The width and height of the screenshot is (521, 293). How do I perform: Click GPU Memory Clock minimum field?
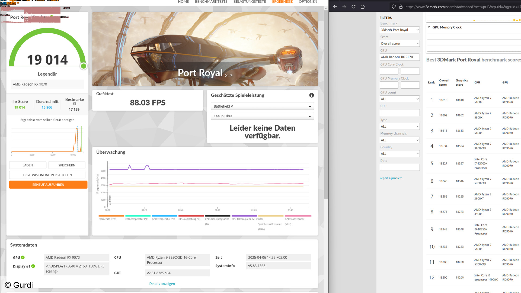[389, 85]
